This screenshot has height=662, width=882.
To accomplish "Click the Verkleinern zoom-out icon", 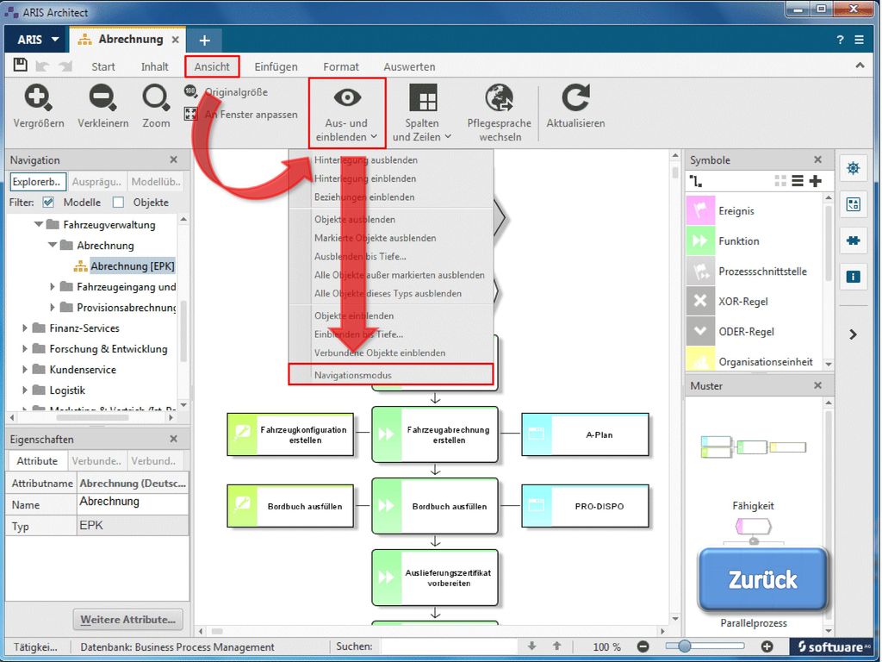I will point(102,98).
